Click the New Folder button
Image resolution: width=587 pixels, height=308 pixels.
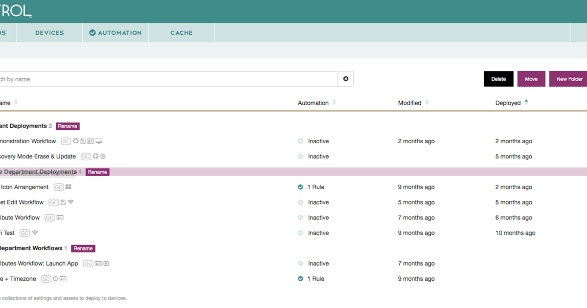(569, 79)
